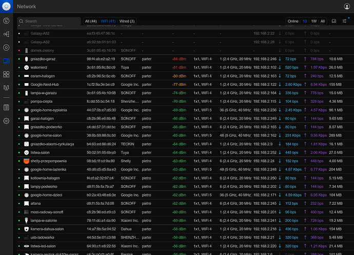Select the Wired (3) filter tab
Screen dimensions: 354x255
[x=127, y=21]
